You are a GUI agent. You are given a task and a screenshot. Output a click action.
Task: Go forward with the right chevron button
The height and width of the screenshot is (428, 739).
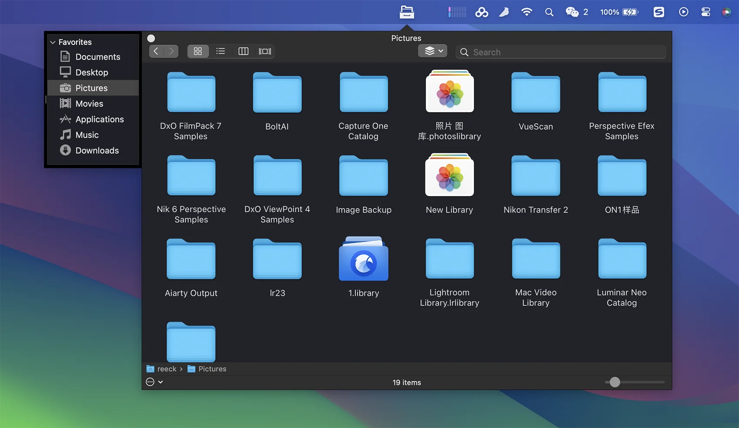[x=171, y=51]
